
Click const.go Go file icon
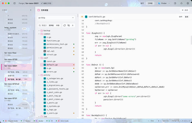45,61
